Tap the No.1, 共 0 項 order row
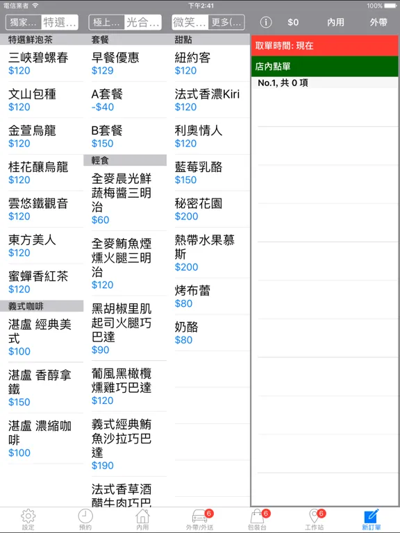 (x=324, y=83)
